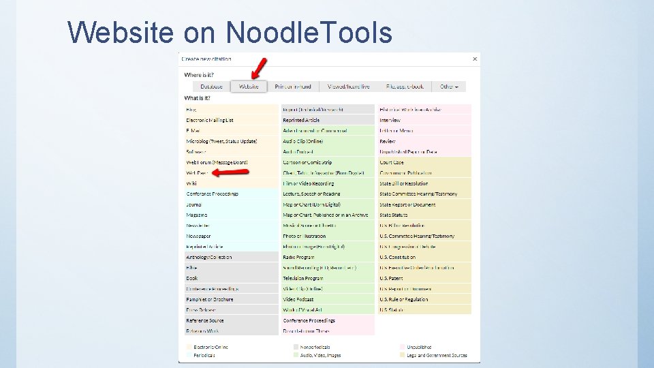Choose Photo or Illustration
This screenshot has width=654, height=368.
coord(328,236)
